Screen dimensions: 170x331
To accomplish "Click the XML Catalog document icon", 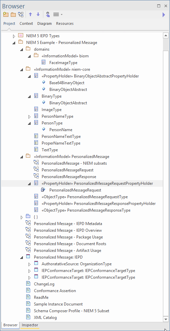I will [28, 317].
